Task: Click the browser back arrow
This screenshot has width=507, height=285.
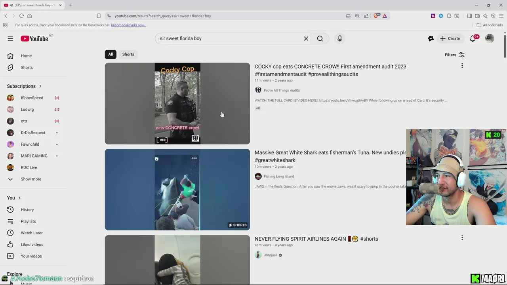Action: [6, 16]
